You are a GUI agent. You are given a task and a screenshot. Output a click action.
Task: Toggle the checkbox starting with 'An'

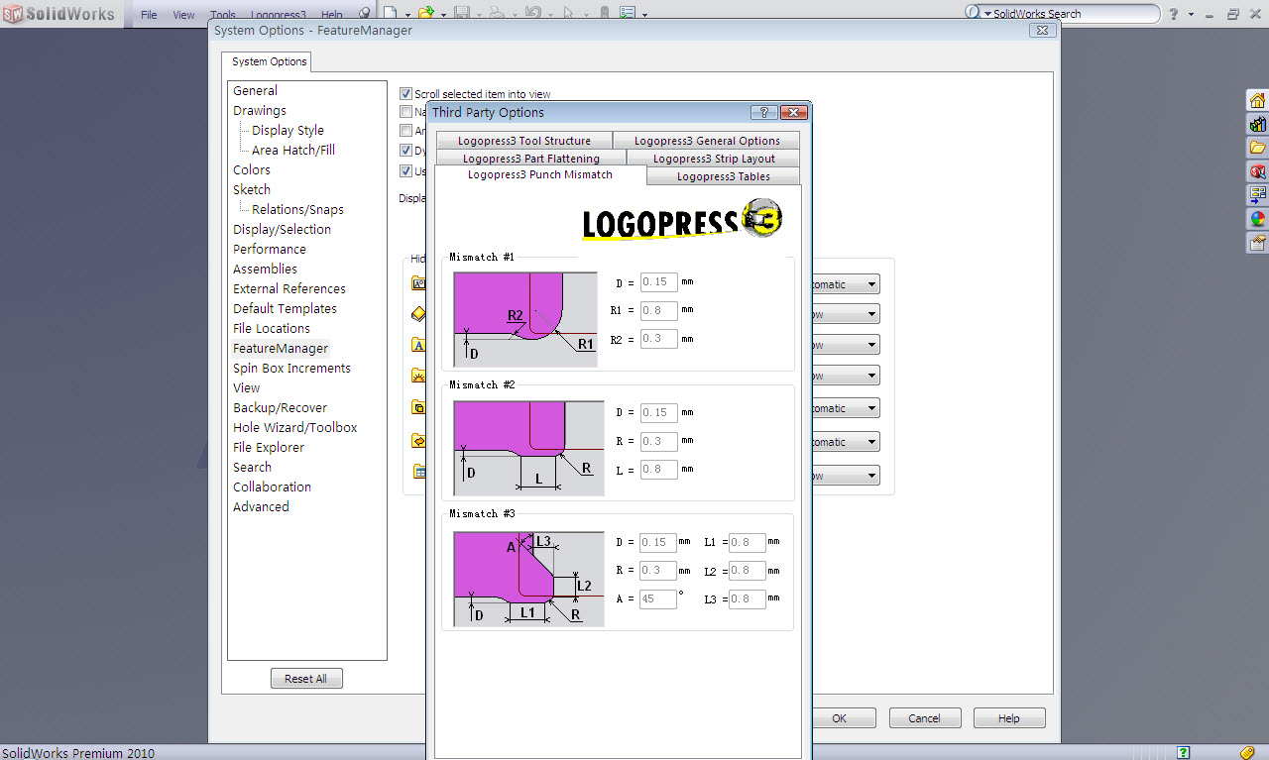(405, 131)
